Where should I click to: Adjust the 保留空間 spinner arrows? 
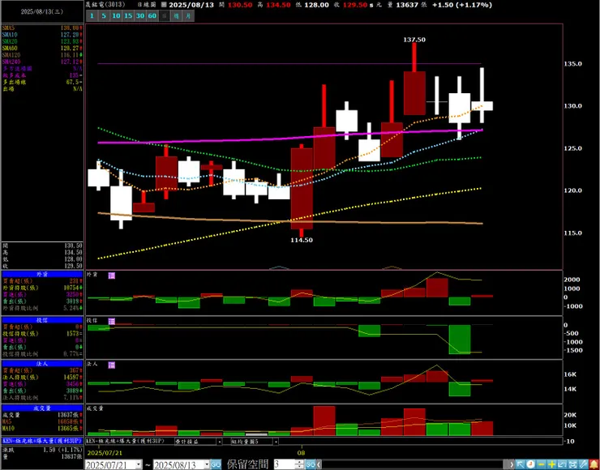300,464
